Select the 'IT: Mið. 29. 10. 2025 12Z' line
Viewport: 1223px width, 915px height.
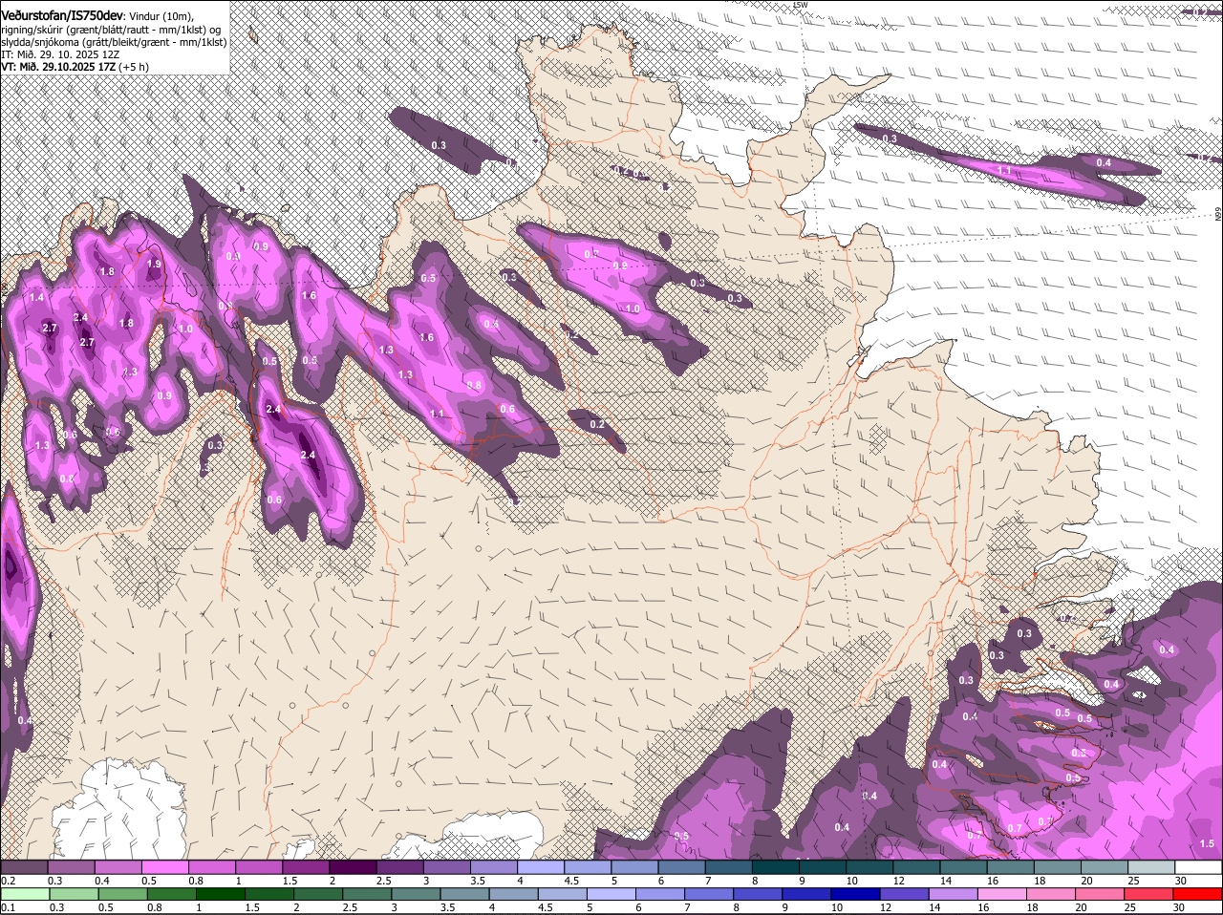click(59, 54)
